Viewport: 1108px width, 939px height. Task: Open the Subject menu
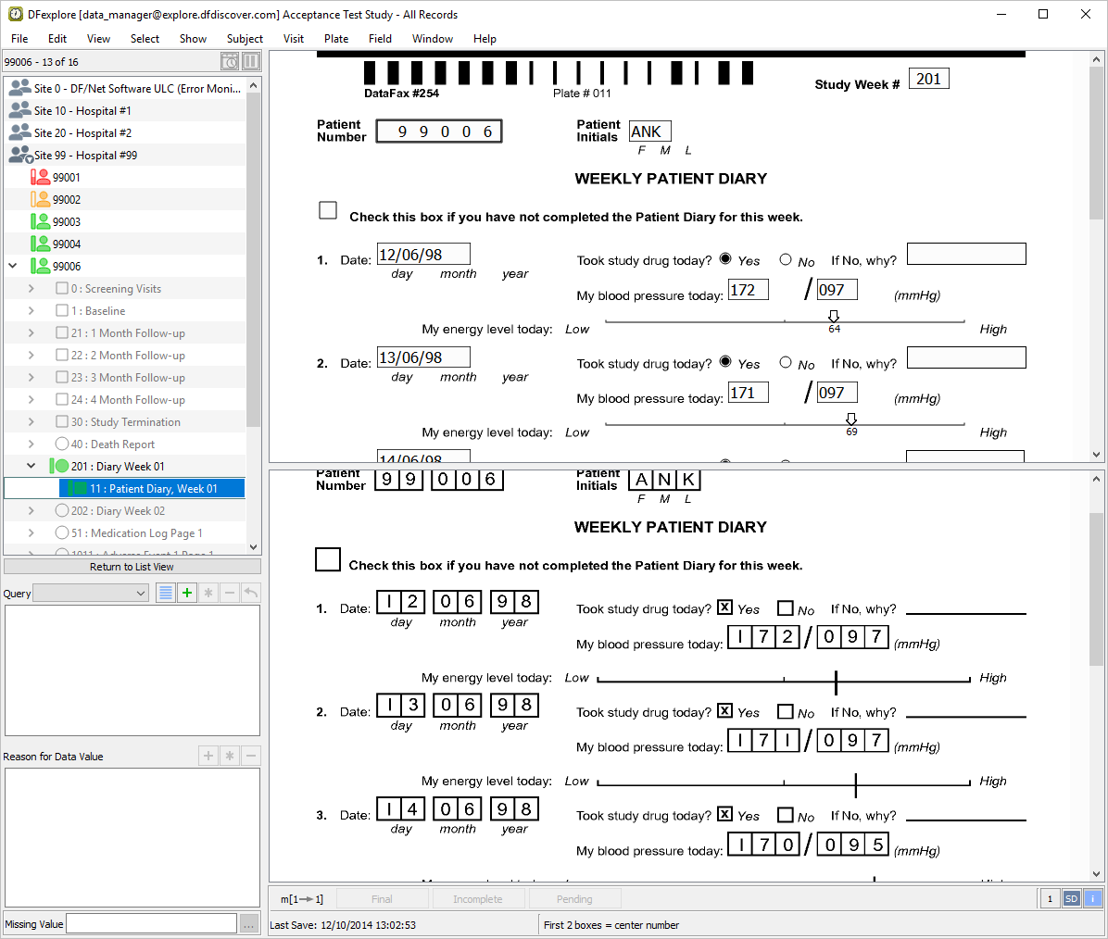point(245,39)
